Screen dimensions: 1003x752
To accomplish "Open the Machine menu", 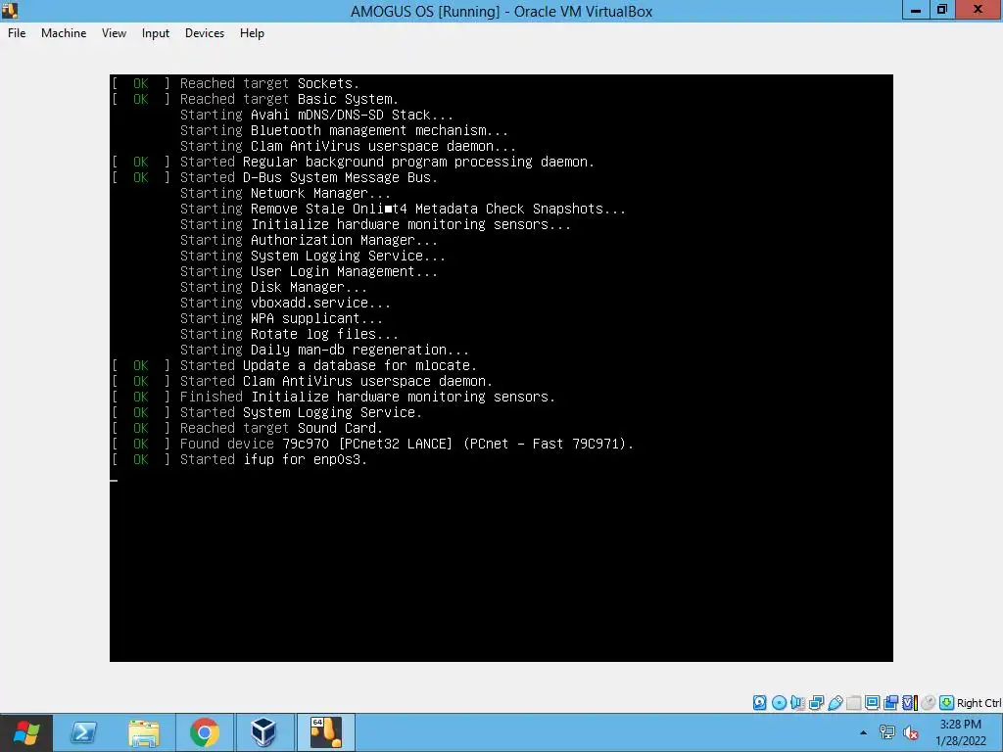I will [x=64, y=33].
